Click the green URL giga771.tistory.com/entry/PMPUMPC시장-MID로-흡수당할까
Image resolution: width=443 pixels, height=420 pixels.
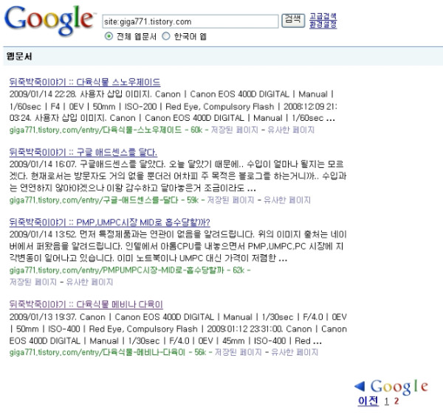tap(117, 270)
